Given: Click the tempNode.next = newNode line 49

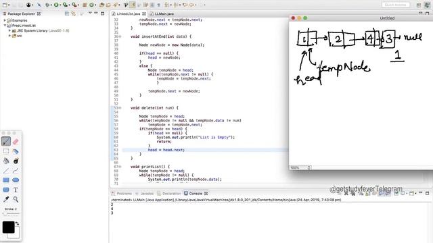Looking at the screenshot, I should coord(174,91).
